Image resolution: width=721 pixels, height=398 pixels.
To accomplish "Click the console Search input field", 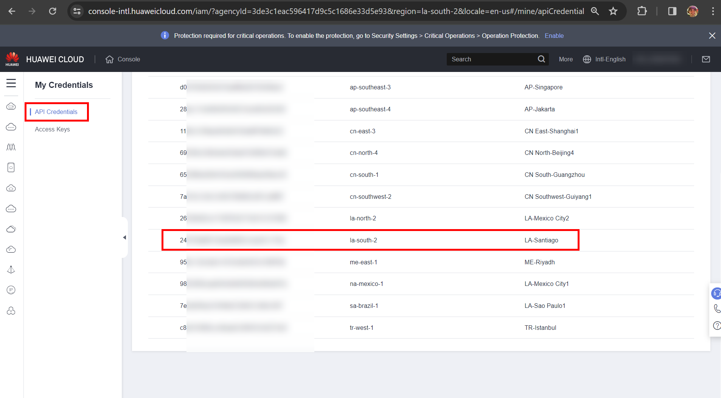I will coord(492,59).
